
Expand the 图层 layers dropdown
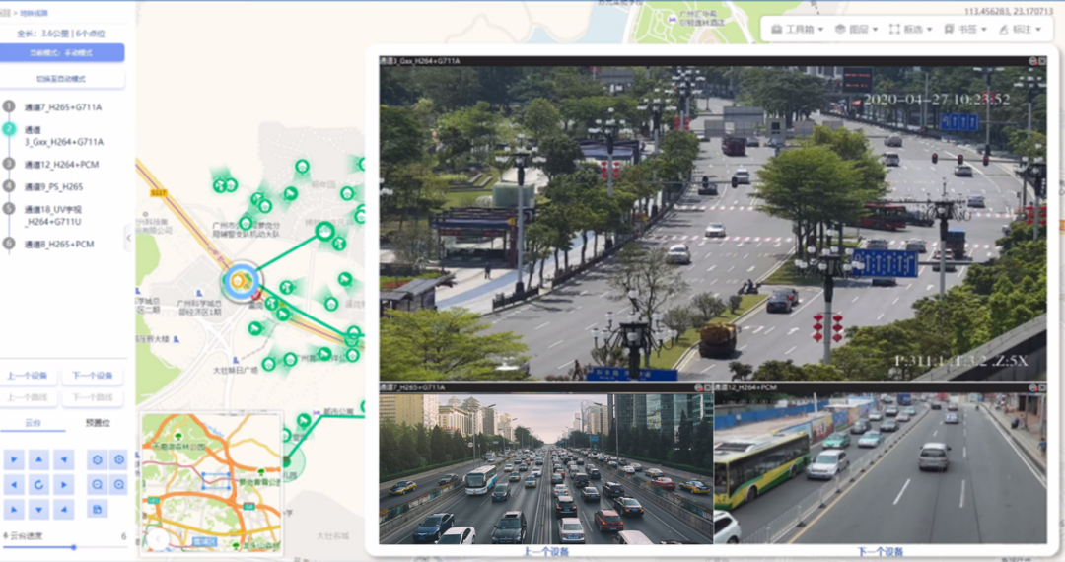click(856, 30)
